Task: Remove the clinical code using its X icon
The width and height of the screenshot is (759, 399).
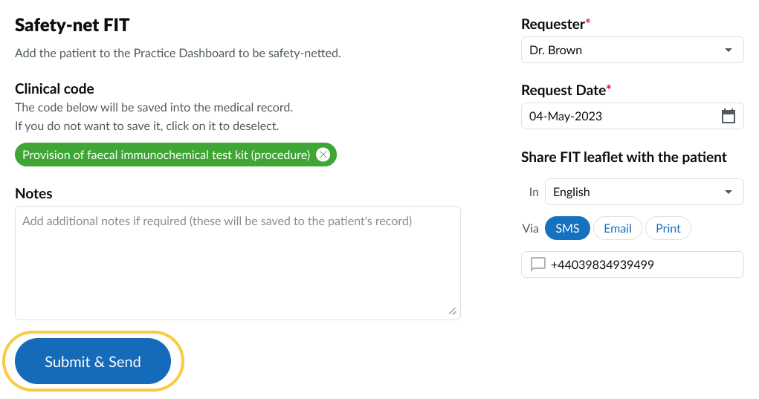Action: tap(323, 155)
